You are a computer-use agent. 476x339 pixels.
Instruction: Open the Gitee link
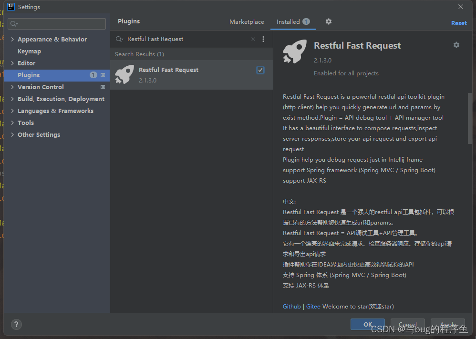[313, 306]
